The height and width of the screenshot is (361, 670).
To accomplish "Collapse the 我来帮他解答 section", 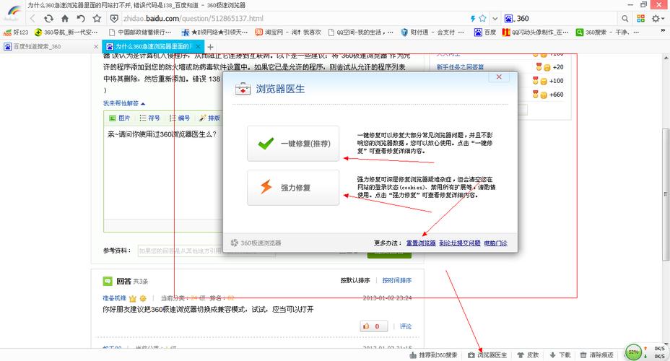I will pos(124,103).
